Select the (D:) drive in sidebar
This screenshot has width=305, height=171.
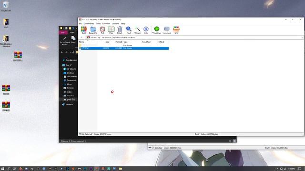pyautogui.click(x=69, y=99)
